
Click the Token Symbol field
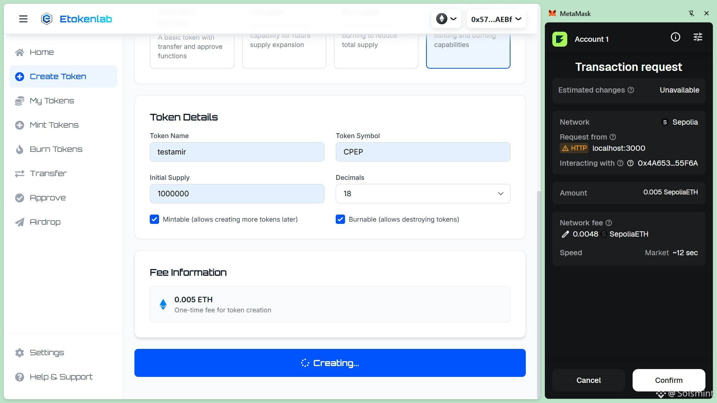click(423, 152)
